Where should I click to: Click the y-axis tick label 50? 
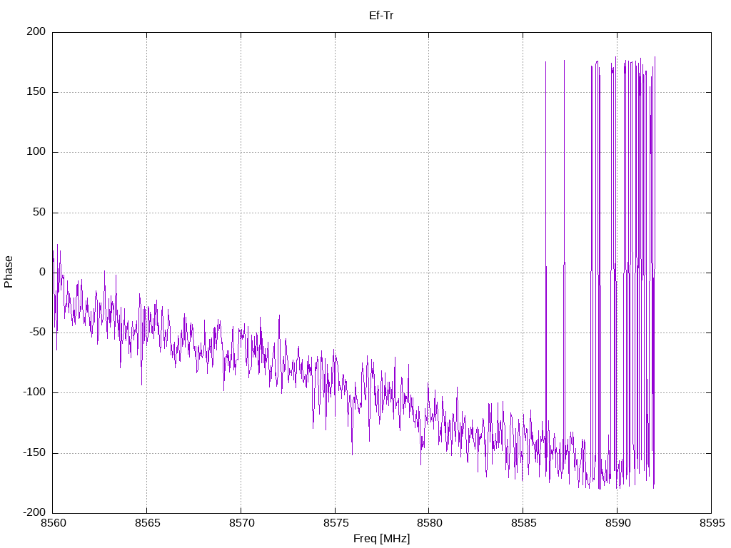coord(39,212)
